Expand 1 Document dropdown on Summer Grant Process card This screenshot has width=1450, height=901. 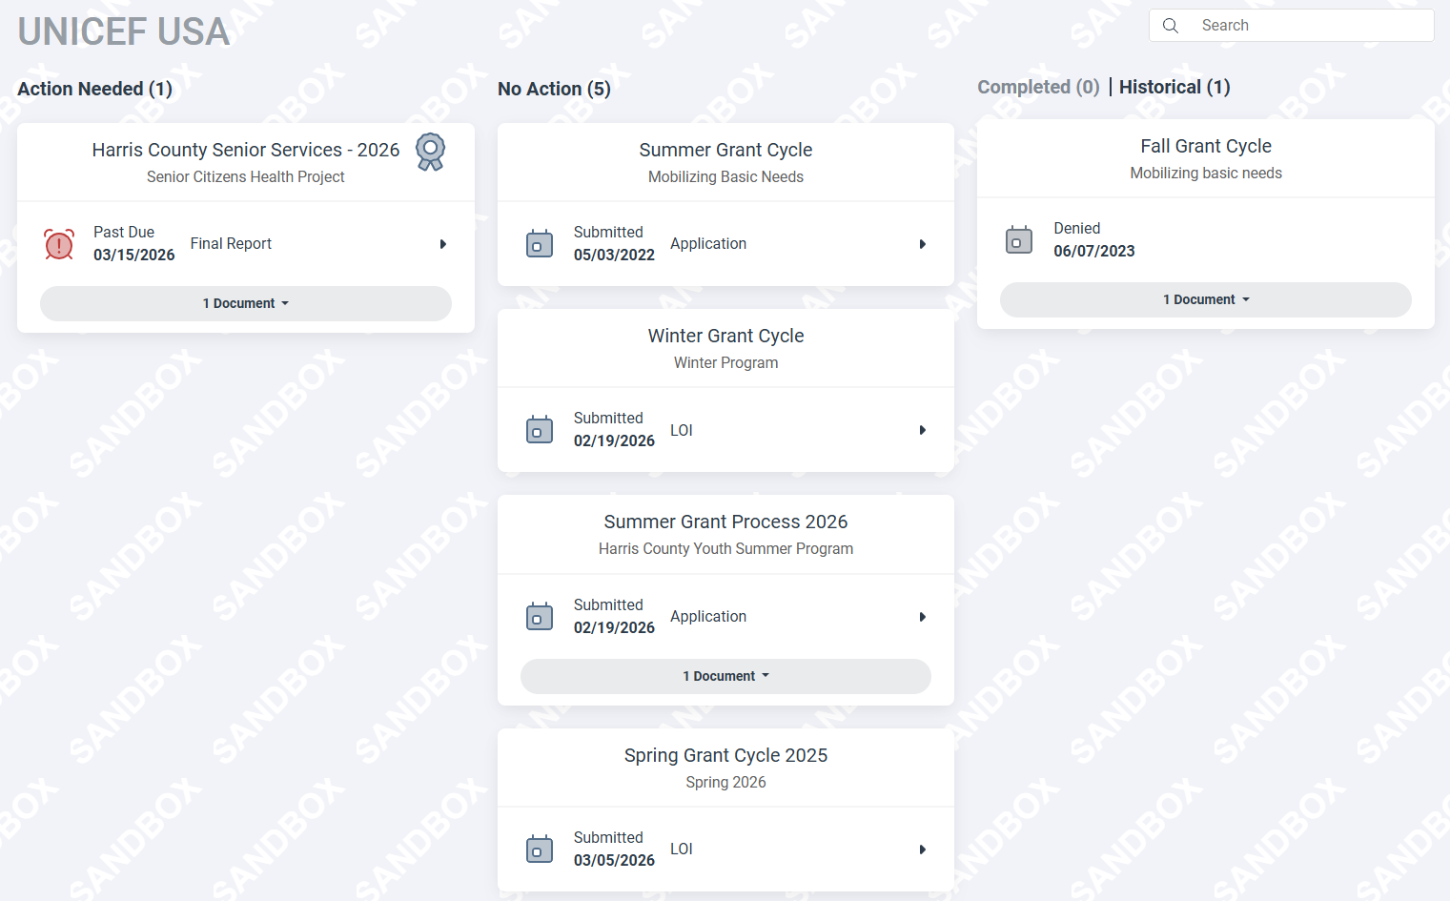point(725,676)
